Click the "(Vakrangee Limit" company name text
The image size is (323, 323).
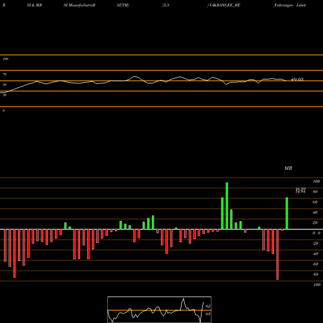pos(289,5)
